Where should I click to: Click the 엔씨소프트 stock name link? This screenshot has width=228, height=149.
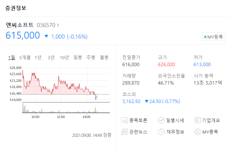pos(20,25)
